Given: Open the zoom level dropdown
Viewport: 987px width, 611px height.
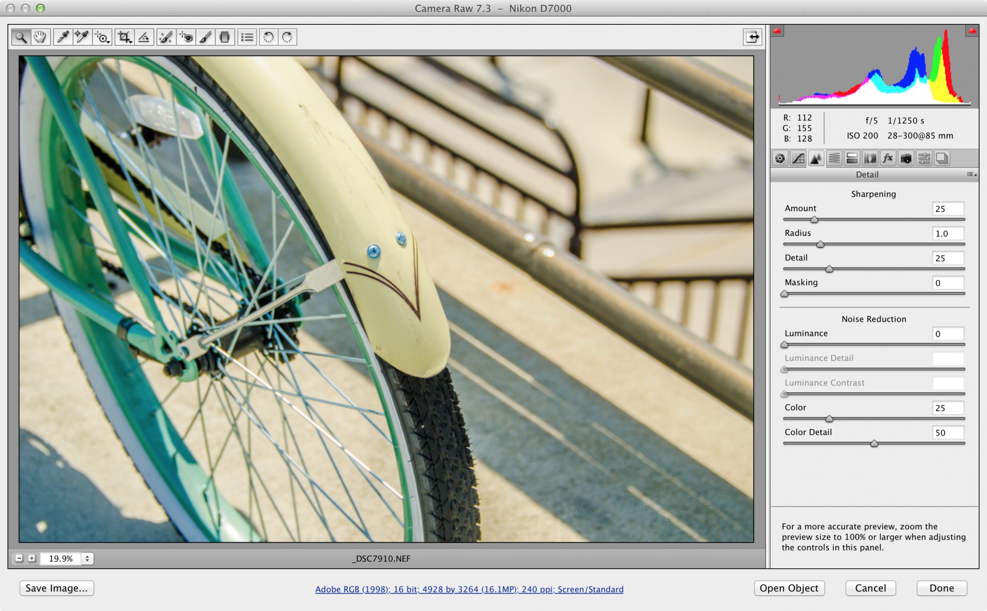Looking at the screenshot, I should tap(87, 559).
